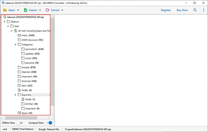
Task: Toggle the Offline View switch
Action: coord(20,123)
